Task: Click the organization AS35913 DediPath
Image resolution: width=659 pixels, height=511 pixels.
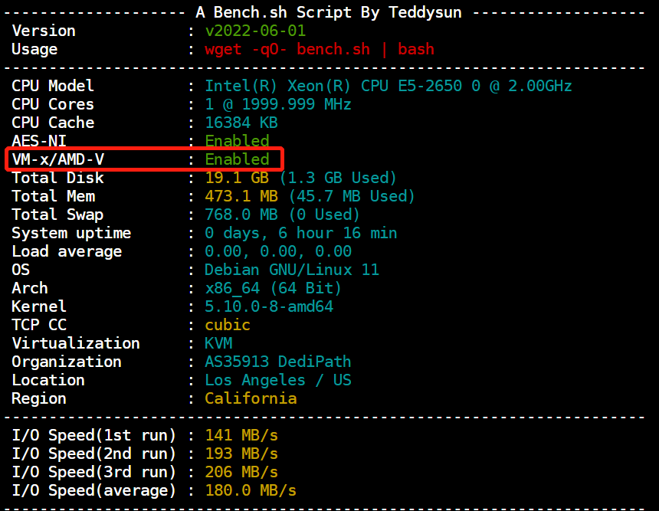Action: [277, 362]
